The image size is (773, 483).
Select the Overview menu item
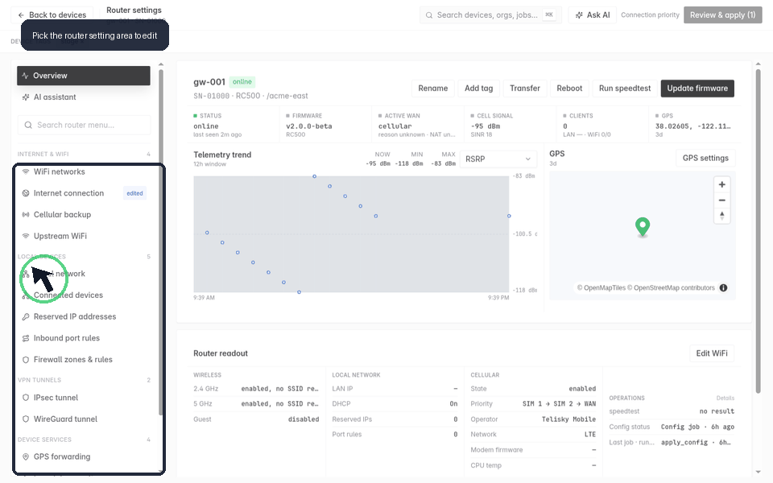(84, 76)
